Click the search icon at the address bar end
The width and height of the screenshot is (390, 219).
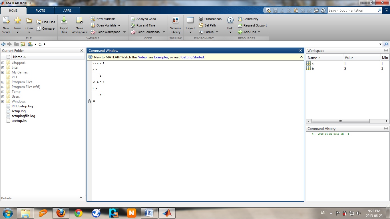coord(386,44)
